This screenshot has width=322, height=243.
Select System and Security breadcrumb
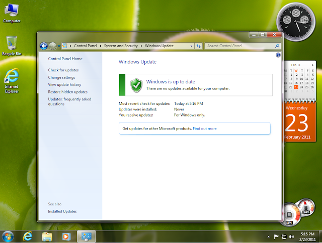[121, 46]
